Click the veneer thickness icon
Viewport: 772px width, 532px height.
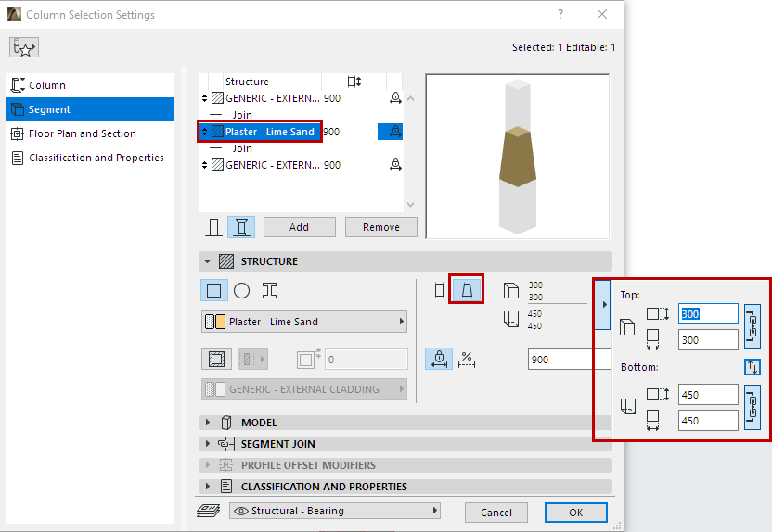tap(308, 359)
